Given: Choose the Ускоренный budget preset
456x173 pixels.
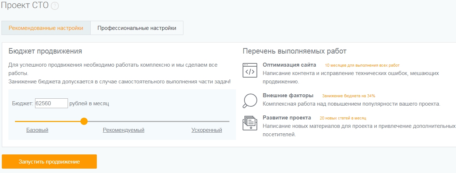Looking at the screenshot, I should coord(206,130).
